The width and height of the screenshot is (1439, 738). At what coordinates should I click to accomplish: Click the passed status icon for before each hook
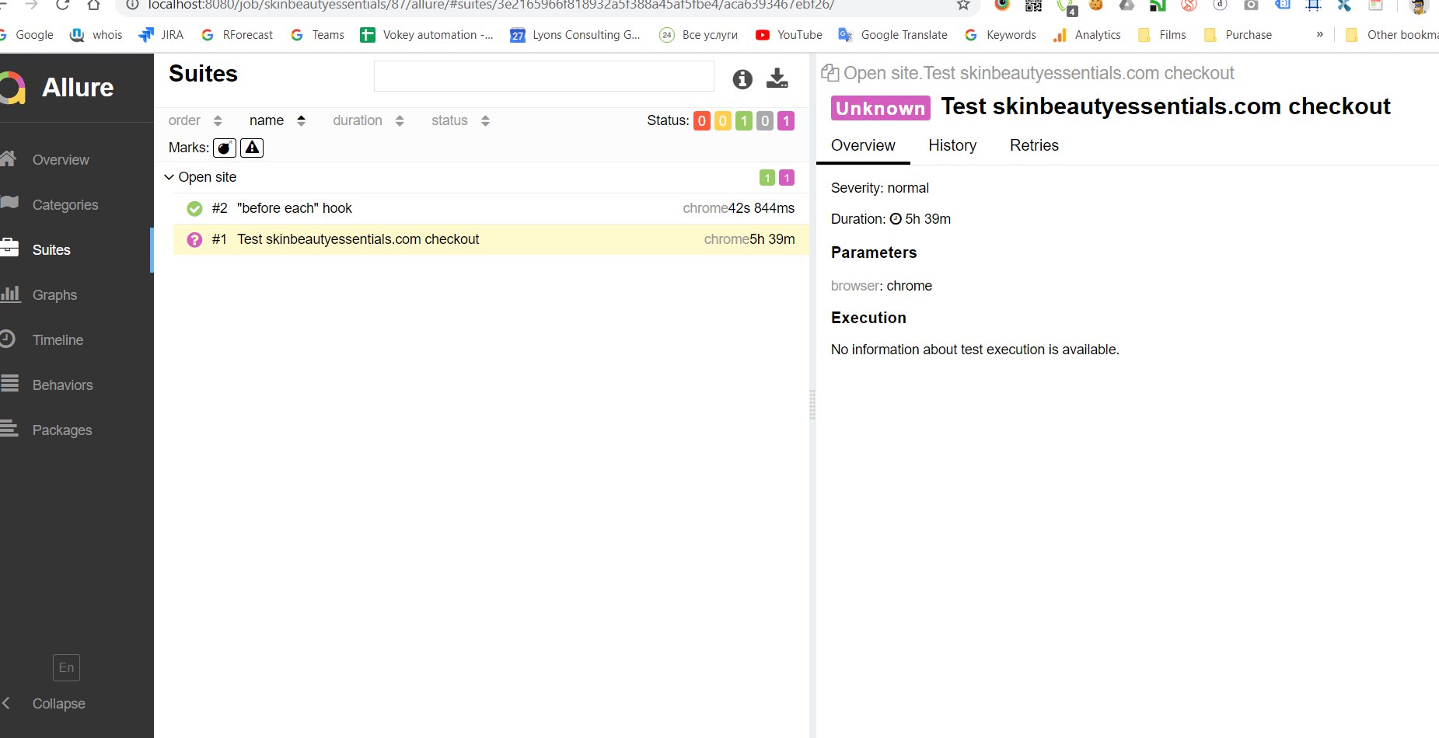pyautogui.click(x=194, y=208)
